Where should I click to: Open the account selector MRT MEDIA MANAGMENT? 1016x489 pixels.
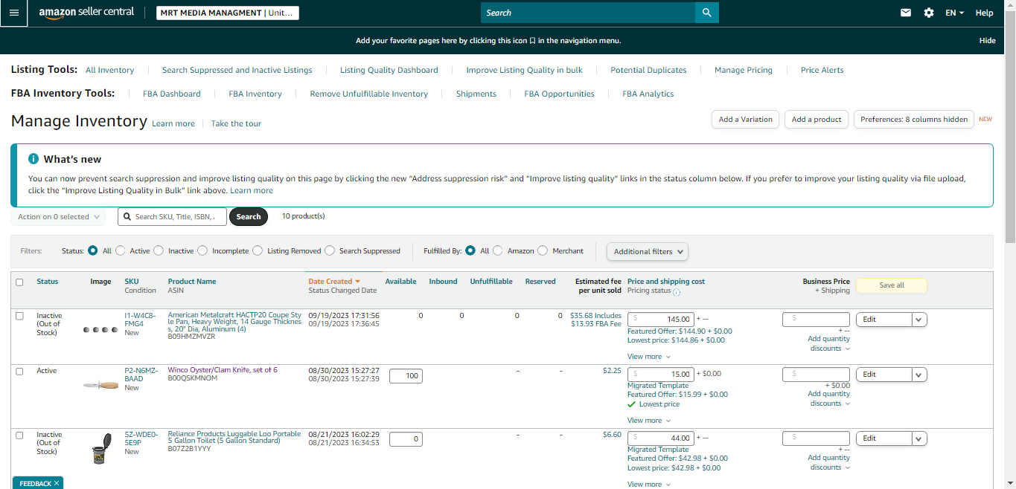228,13
